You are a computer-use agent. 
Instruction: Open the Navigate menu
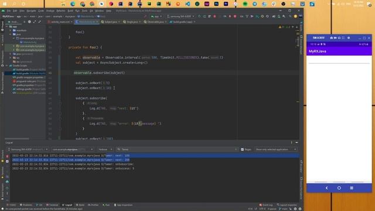pyautogui.click(x=31, y=11)
